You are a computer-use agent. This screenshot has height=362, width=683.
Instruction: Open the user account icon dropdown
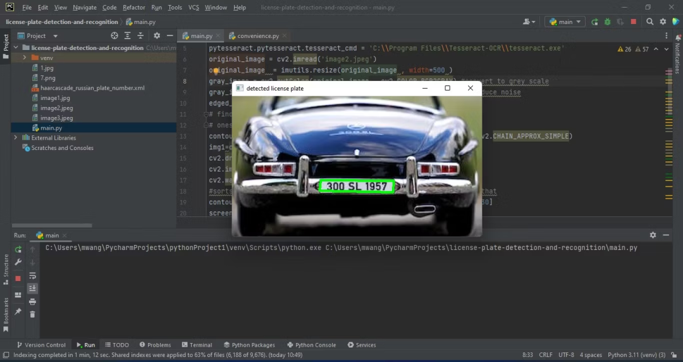click(529, 22)
